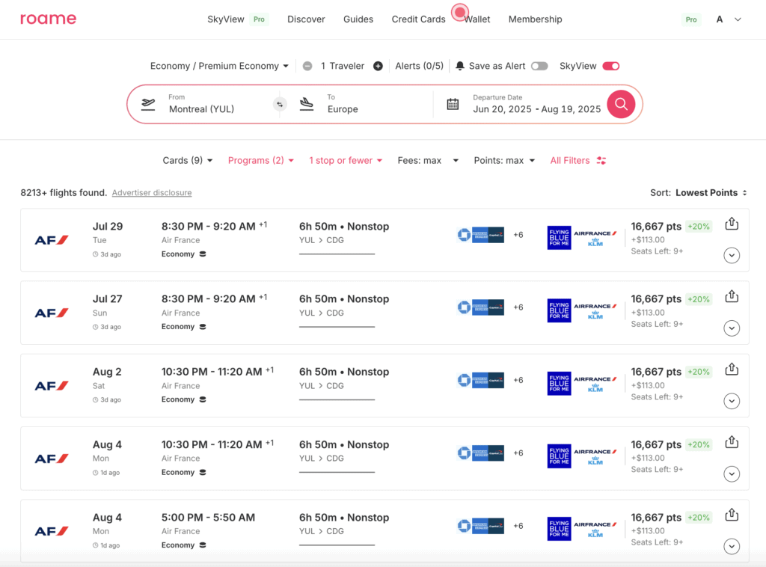Expand the Jul 27 flight details
This screenshot has height=567, width=766.
pos(732,328)
